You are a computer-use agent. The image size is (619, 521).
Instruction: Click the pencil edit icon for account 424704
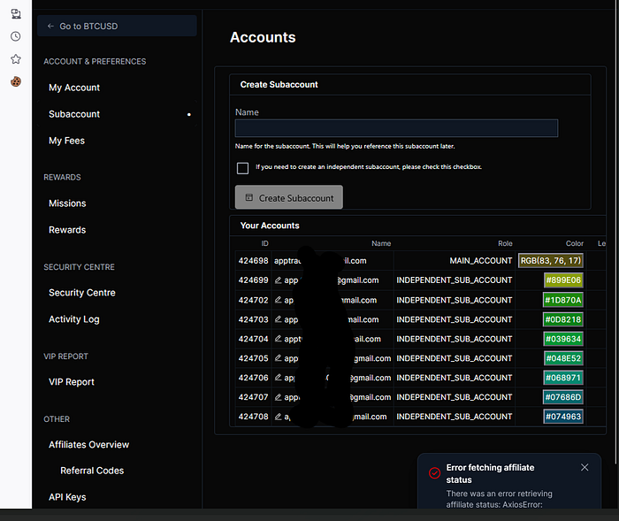tap(279, 339)
